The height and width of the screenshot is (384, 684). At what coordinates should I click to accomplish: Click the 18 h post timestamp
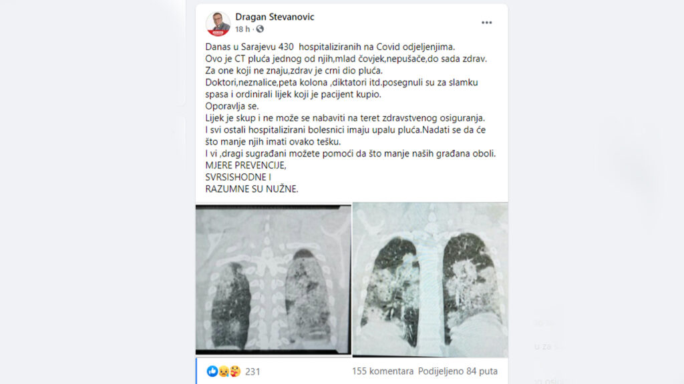[x=242, y=29]
